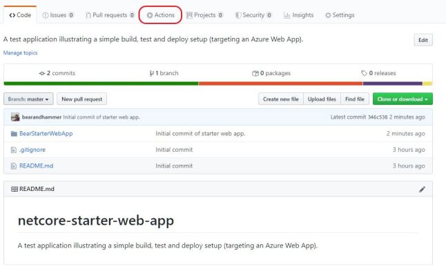This screenshot has width=446, height=271.
Task: Click the purple segment of language bar
Action: (x=393, y=83)
